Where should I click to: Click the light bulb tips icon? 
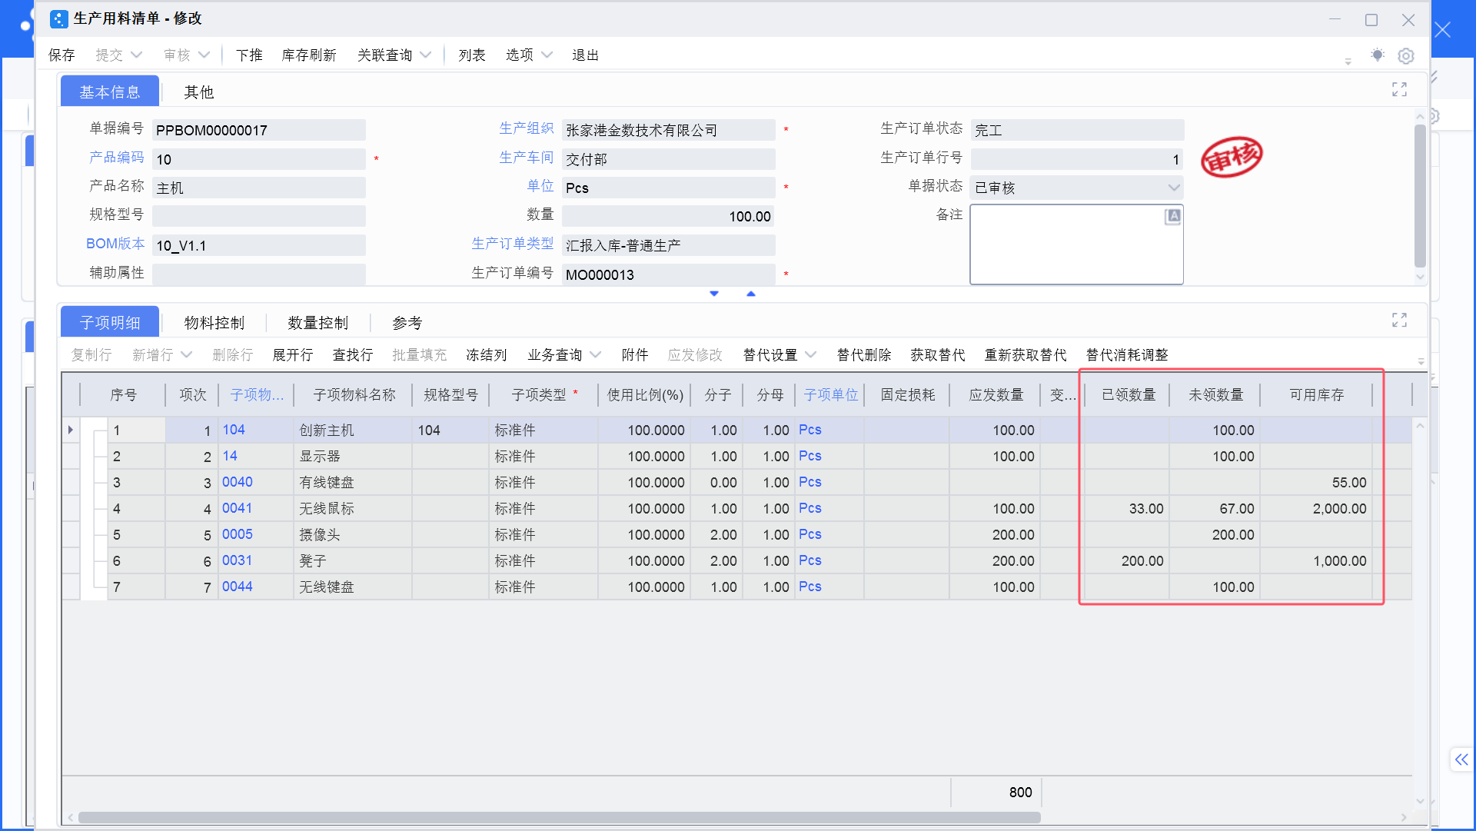tap(1377, 55)
